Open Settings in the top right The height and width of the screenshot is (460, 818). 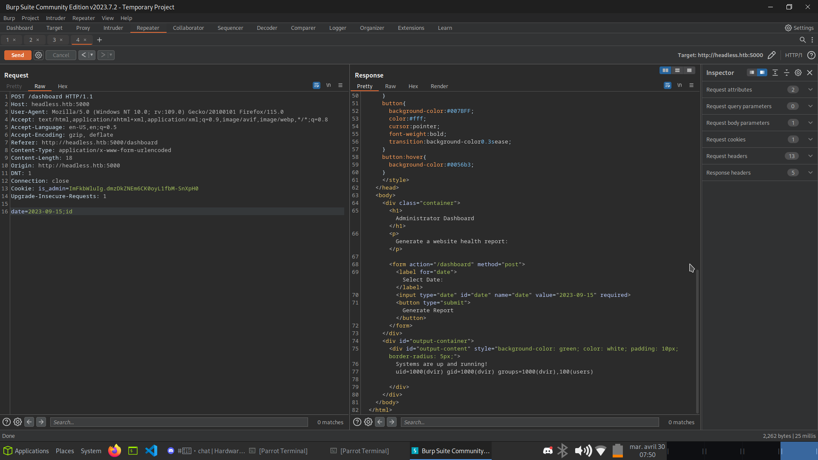799,28
